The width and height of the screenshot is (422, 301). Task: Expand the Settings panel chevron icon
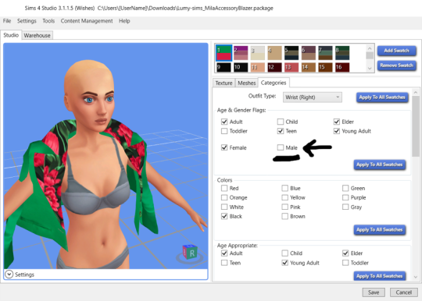[9, 274]
